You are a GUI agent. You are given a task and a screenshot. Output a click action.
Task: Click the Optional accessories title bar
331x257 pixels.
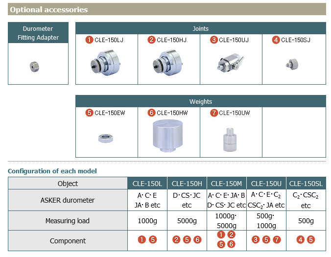[166, 9]
